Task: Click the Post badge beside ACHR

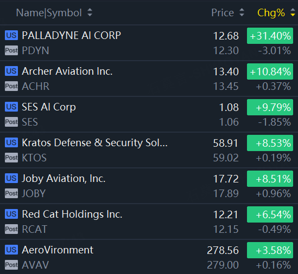Action: [11, 86]
